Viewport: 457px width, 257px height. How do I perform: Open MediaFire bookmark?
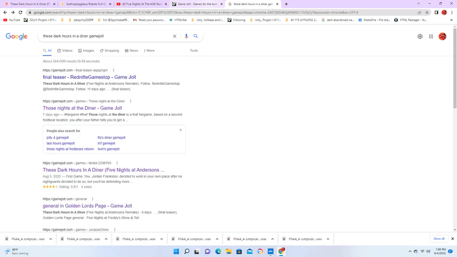point(374,20)
